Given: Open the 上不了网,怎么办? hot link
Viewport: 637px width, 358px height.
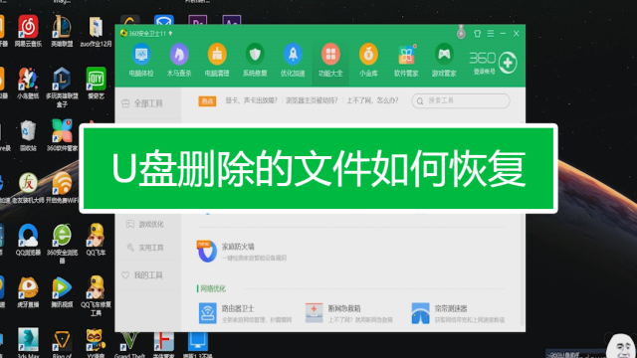Looking at the screenshot, I should (x=372, y=100).
